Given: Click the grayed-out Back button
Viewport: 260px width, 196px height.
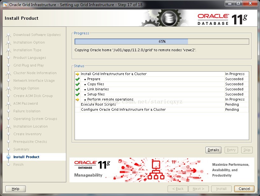Looking at the screenshot, I should 178,189.
